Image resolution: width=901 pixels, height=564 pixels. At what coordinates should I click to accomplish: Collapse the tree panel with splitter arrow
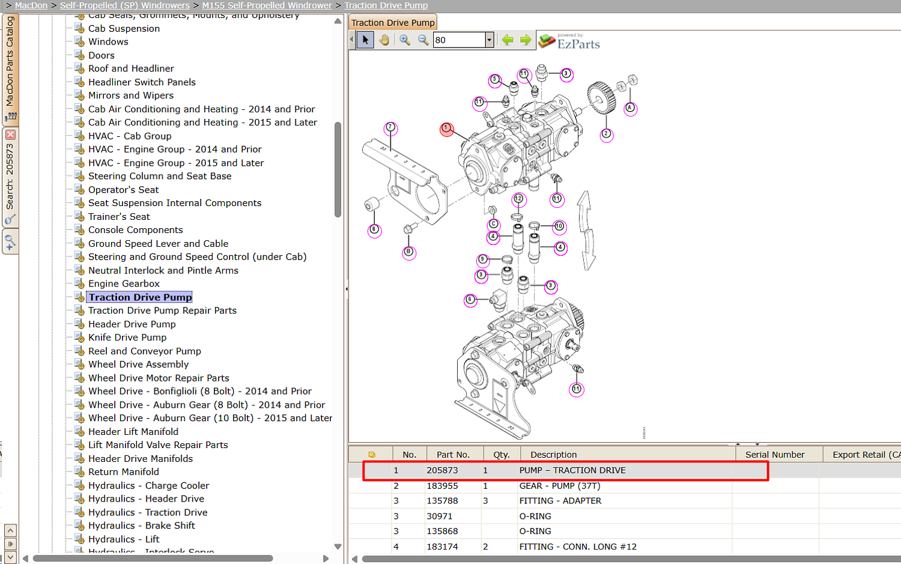tap(346, 289)
